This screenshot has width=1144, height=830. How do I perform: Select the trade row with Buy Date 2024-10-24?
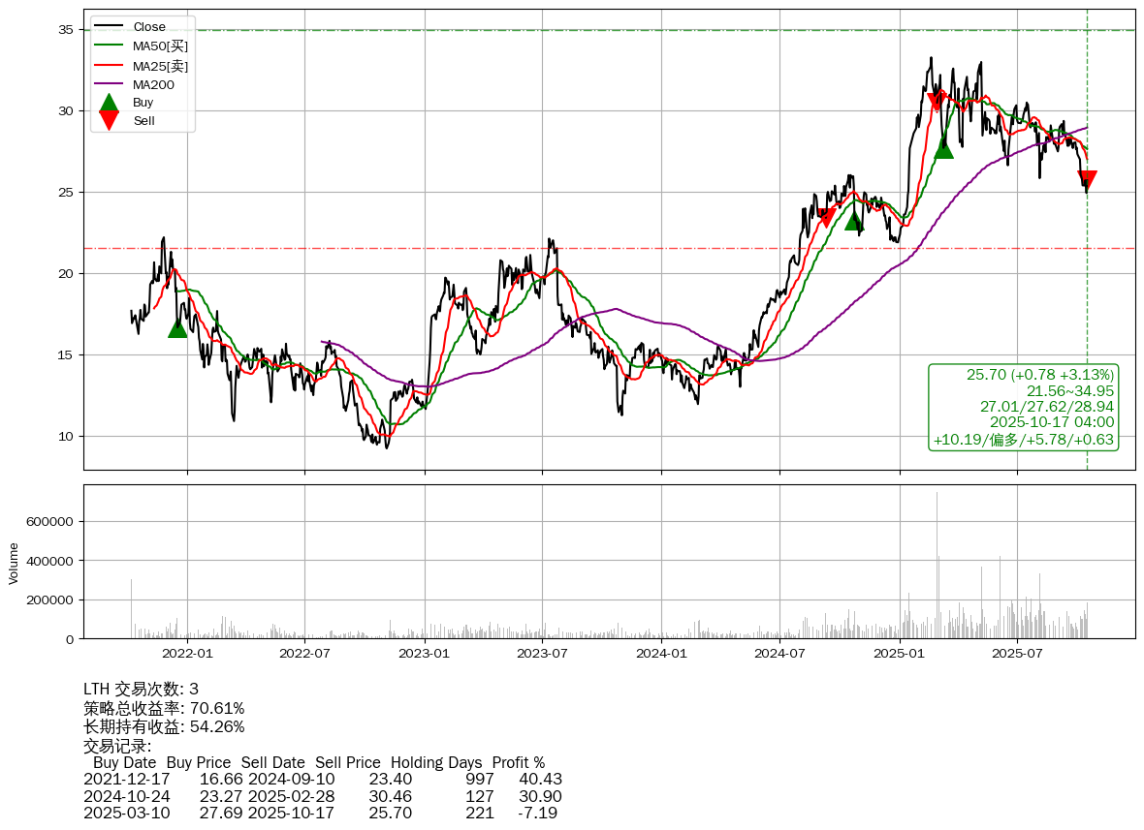[322, 796]
